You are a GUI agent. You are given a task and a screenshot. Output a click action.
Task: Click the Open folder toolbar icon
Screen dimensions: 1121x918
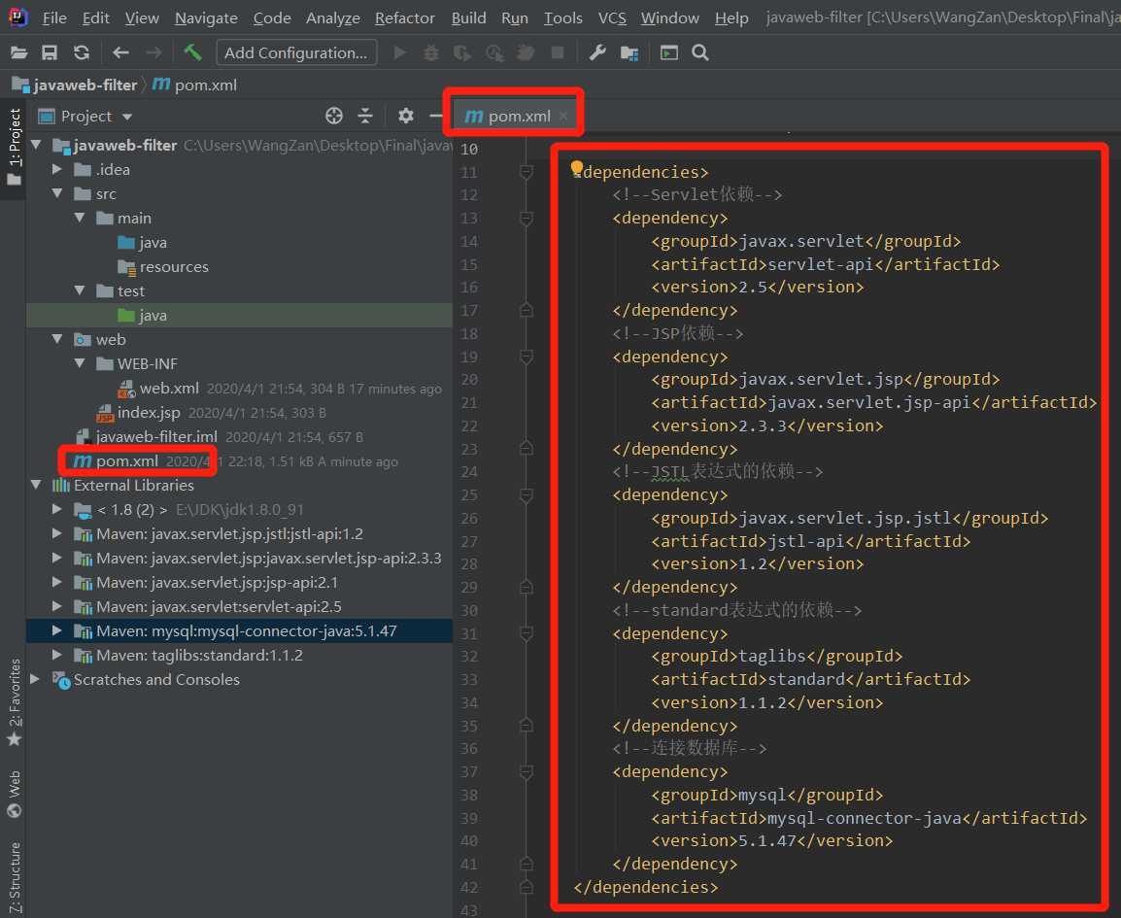pyautogui.click(x=18, y=52)
